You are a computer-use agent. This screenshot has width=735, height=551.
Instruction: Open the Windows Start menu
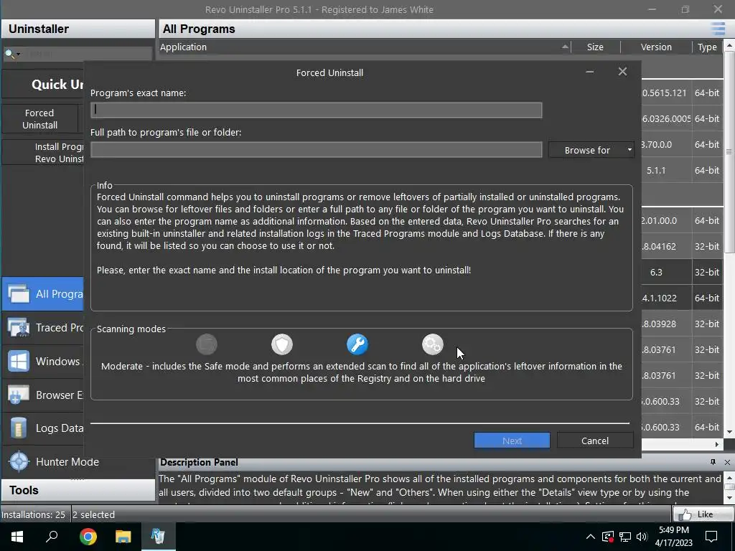click(x=17, y=537)
